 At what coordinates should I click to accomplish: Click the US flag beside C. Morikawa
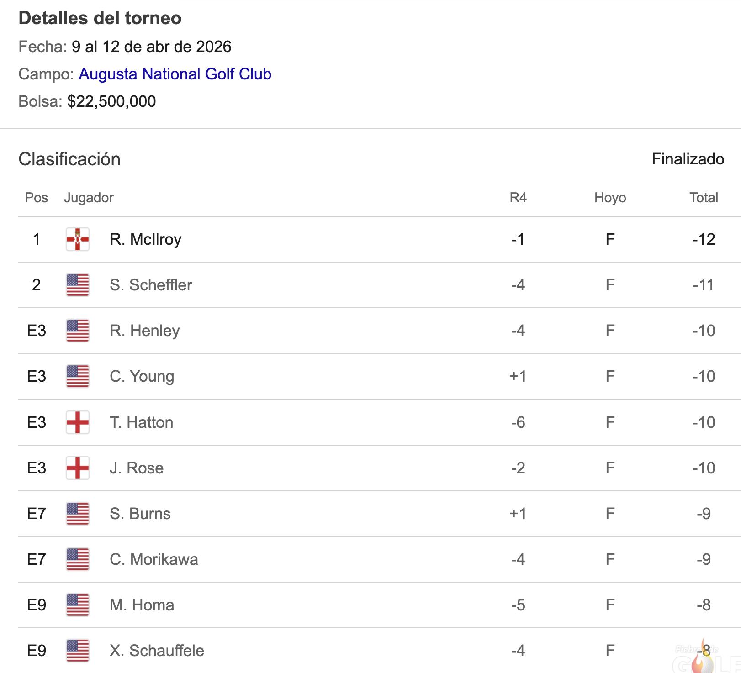[78, 559]
